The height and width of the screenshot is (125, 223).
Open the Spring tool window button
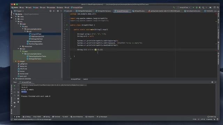point(47,117)
